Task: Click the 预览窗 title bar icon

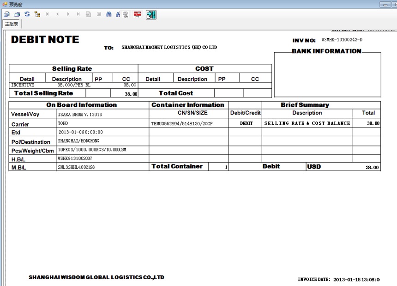Action: tap(5, 4)
